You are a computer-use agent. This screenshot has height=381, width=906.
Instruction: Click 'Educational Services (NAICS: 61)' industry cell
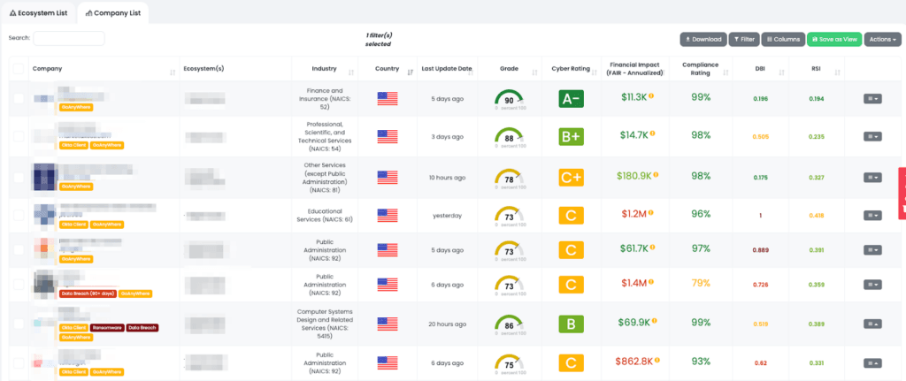(x=324, y=216)
